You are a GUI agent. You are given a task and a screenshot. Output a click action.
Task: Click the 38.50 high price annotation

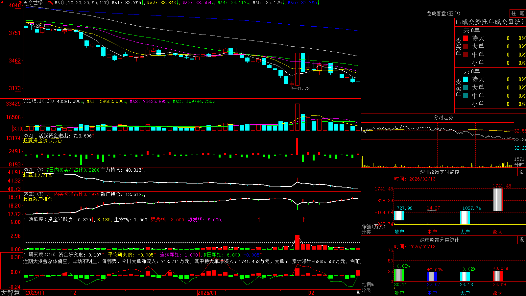pos(43,26)
